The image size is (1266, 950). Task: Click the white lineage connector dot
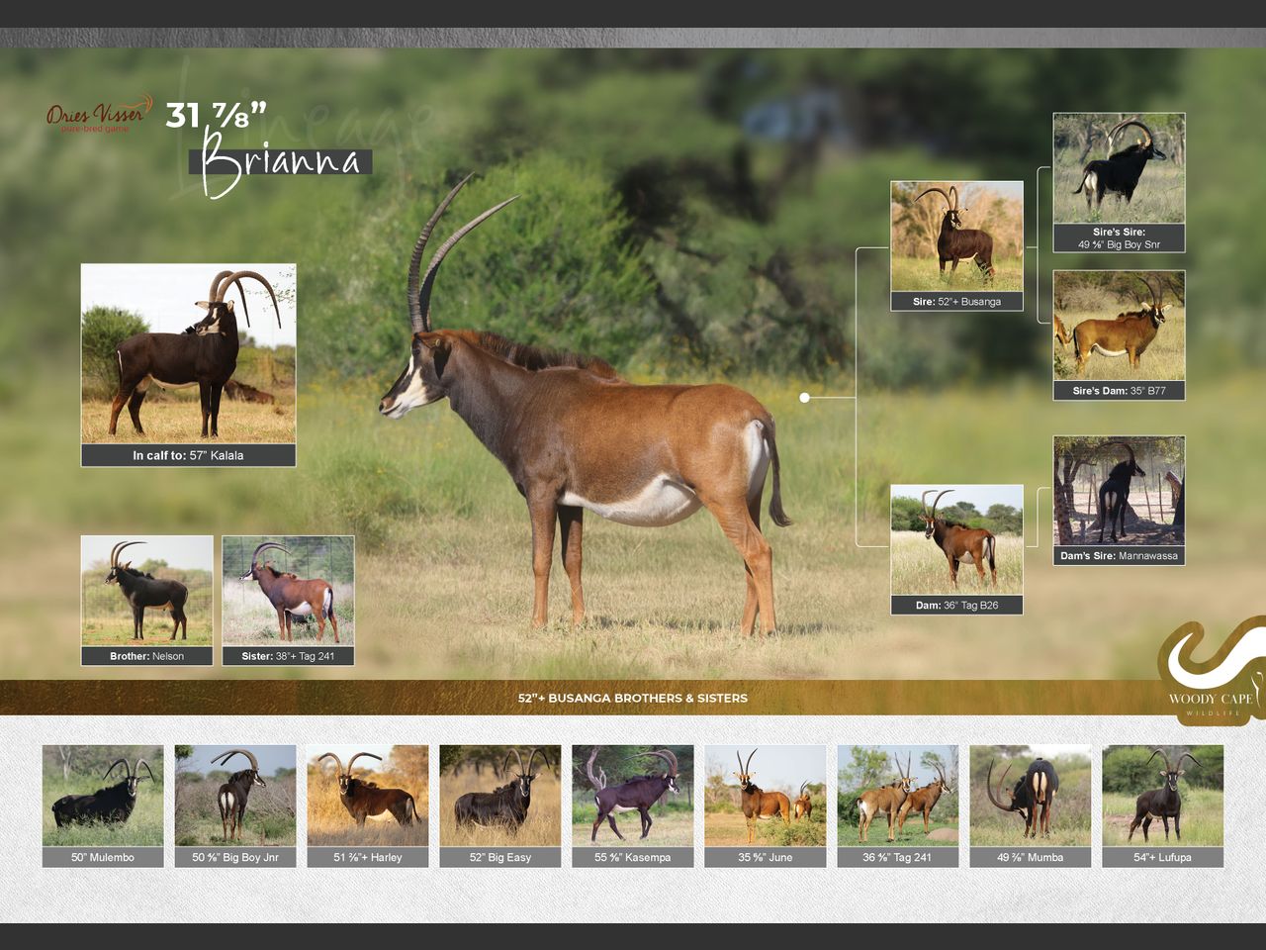pyautogui.click(x=805, y=398)
